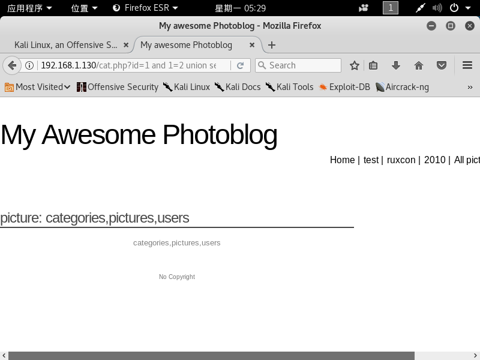Expand the Most Visited bookmarks dropdown
Image resolution: width=480 pixels, height=360 pixels.
coord(37,87)
